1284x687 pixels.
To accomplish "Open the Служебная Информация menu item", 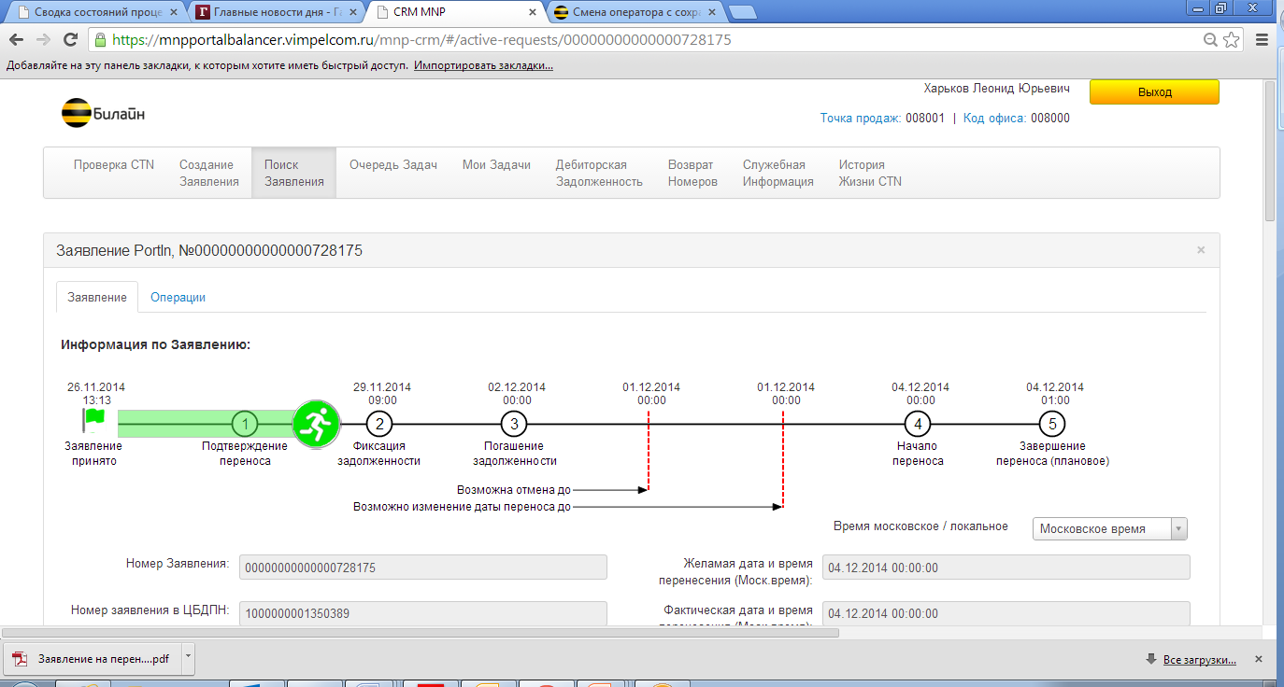I will (x=778, y=173).
